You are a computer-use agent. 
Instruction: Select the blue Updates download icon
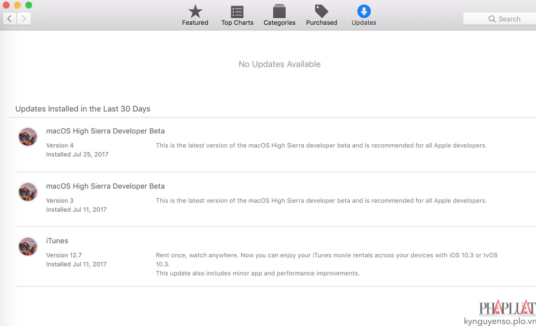364,12
